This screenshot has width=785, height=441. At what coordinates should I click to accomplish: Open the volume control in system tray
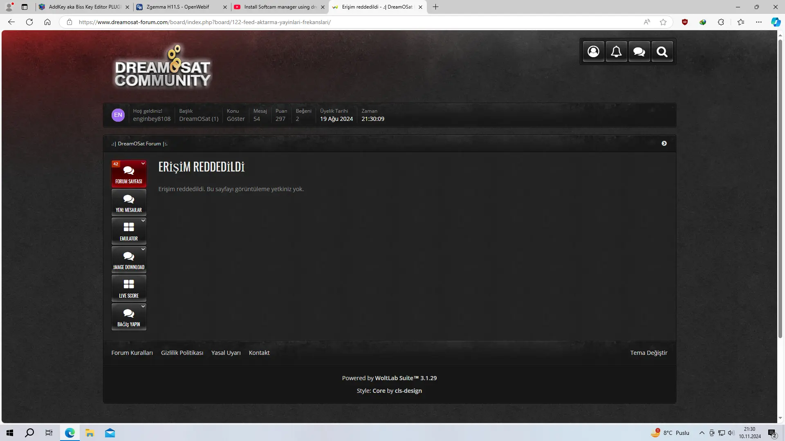coord(731,433)
